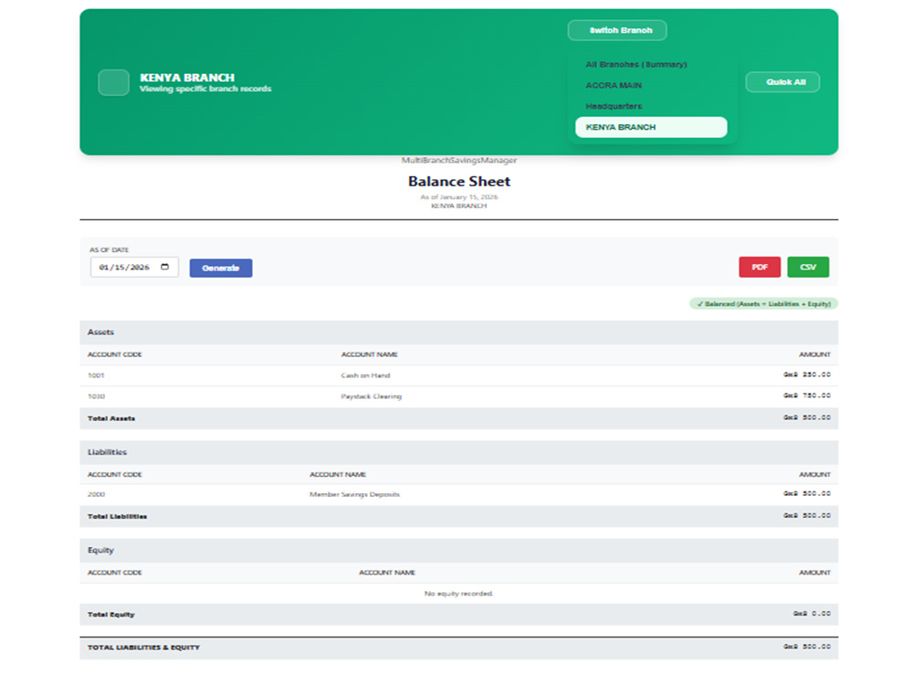
Task: Select All Branches (Summary) option
Action: coord(650,64)
